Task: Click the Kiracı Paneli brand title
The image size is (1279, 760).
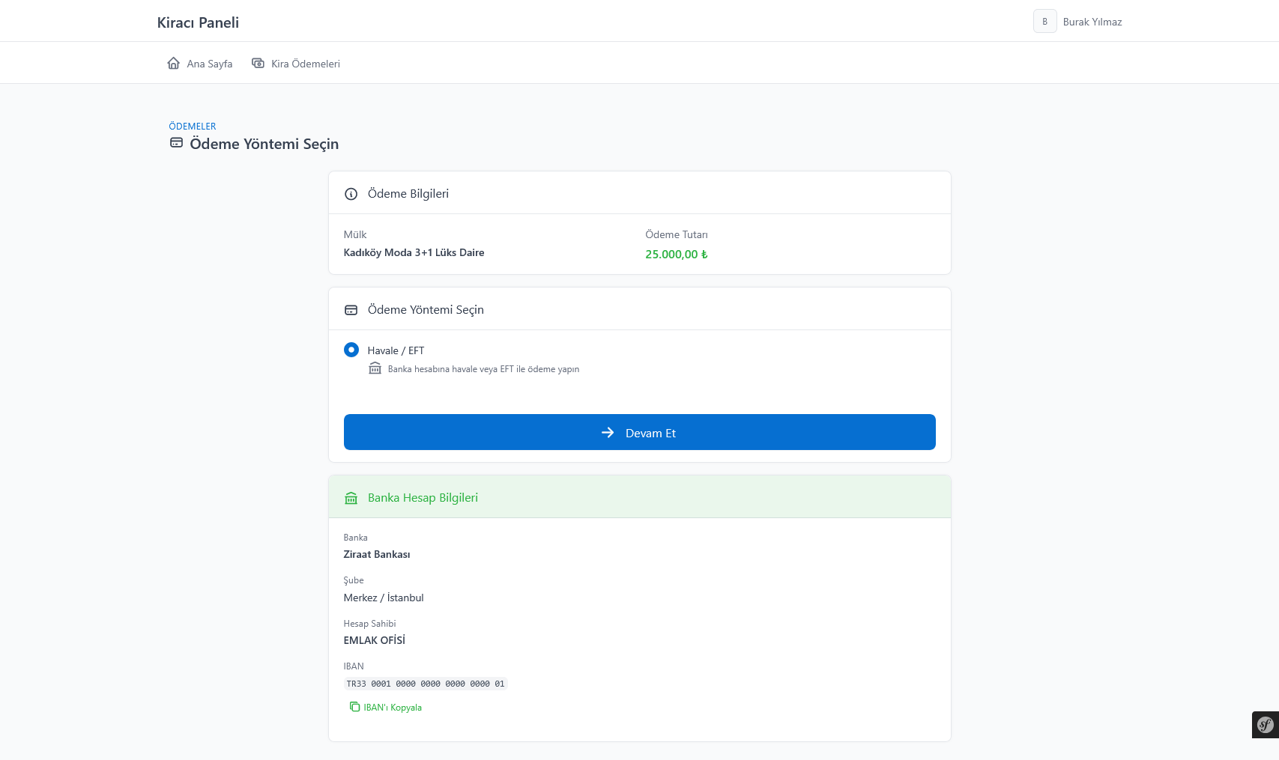Action: [x=198, y=22]
